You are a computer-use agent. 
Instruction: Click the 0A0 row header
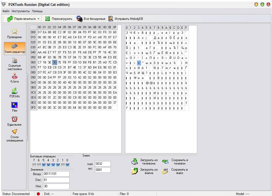[33, 83]
